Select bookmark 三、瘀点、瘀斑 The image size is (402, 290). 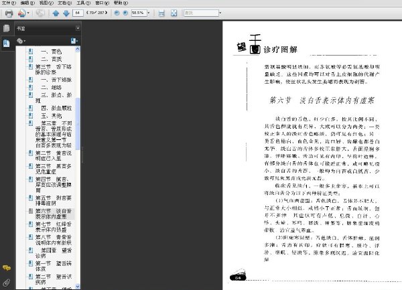[54, 98]
